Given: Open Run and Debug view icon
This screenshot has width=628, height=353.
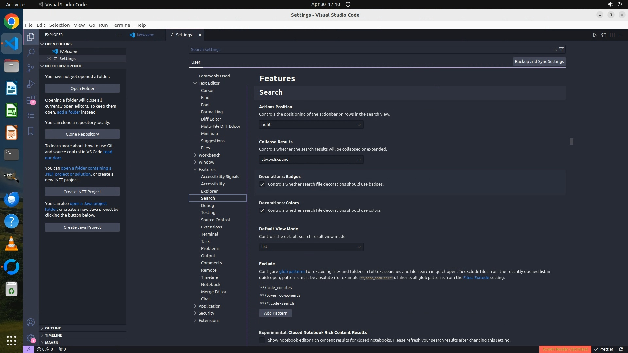Looking at the screenshot, I should (31, 84).
